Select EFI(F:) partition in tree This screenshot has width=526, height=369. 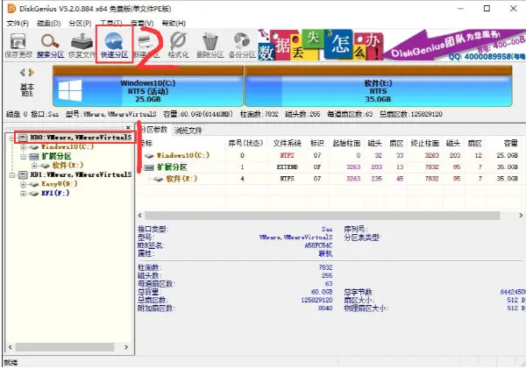[55, 194]
